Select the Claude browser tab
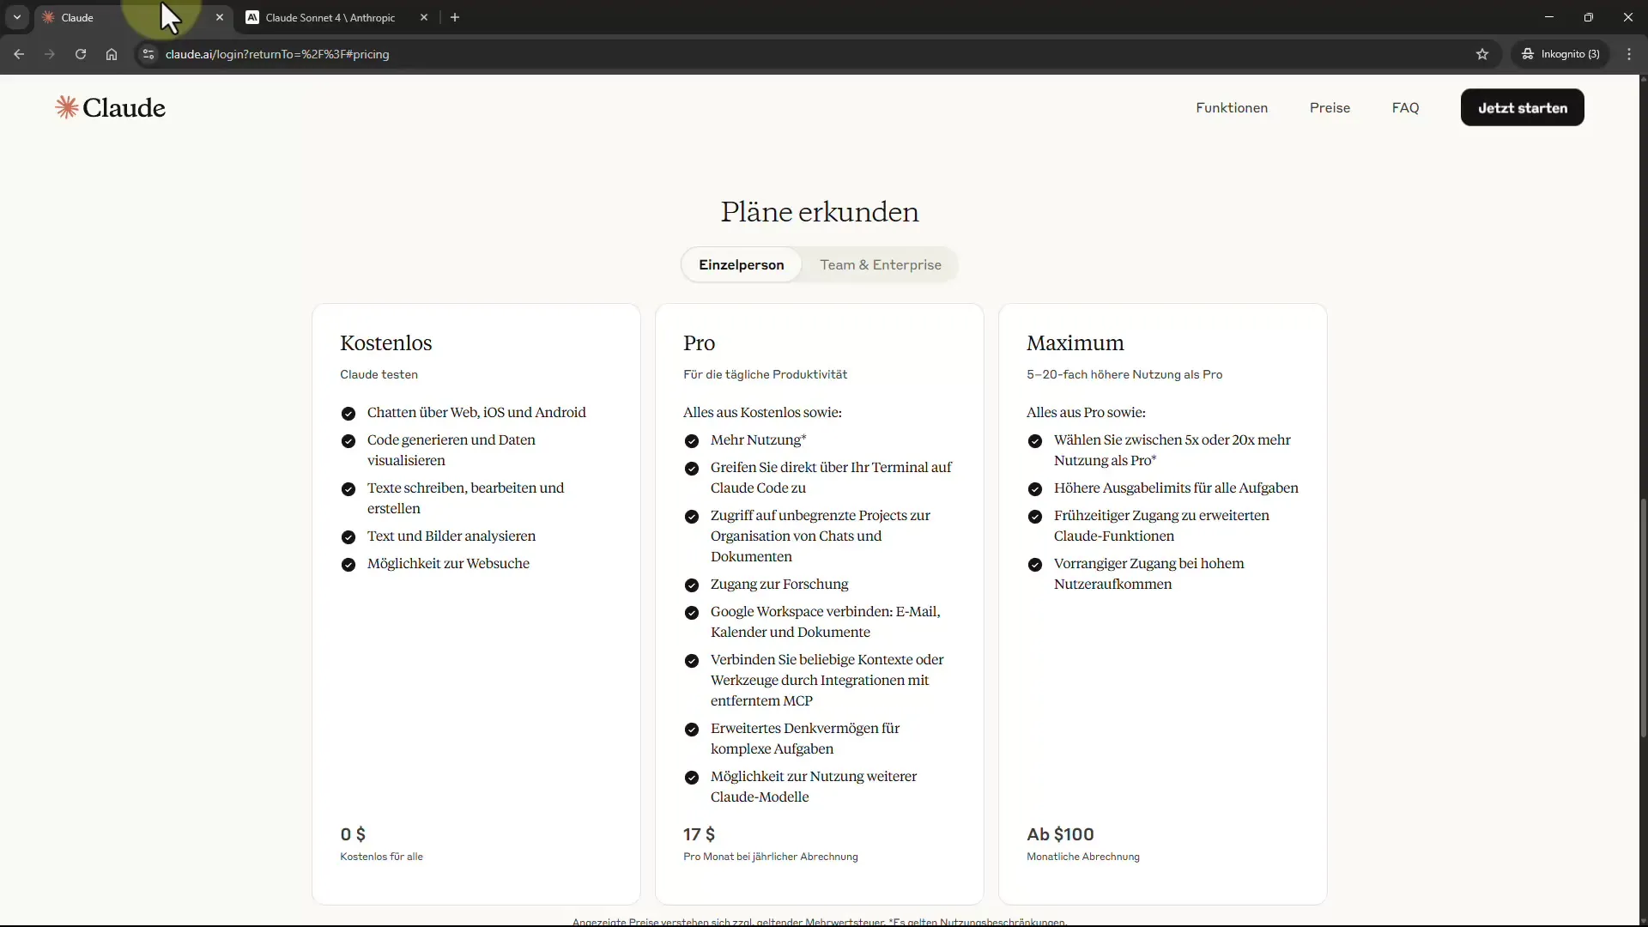Viewport: 1648px width, 927px height. [133, 17]
